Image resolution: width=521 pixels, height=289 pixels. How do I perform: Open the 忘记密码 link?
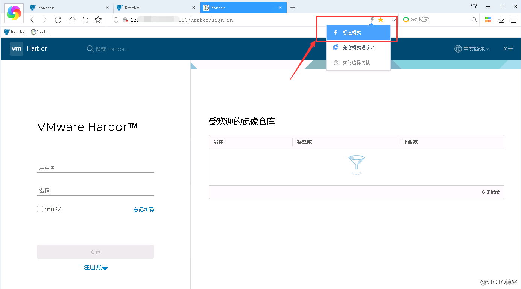click(x=143, y=209)
